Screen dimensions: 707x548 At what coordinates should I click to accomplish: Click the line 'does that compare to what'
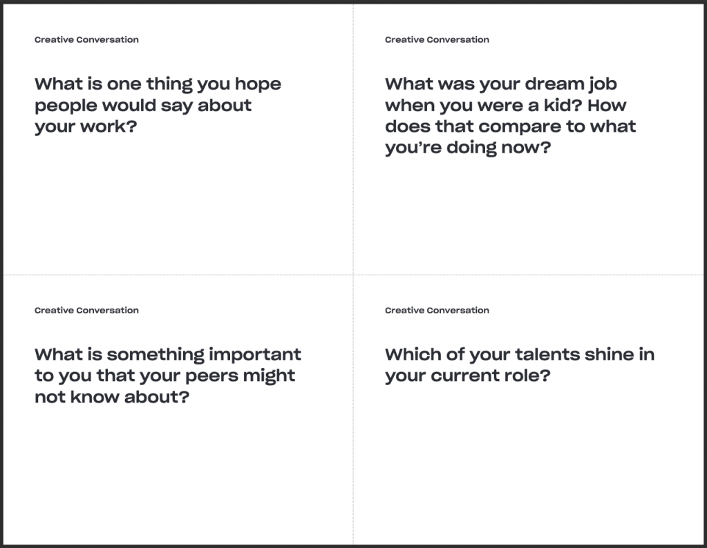pos(510,127)
